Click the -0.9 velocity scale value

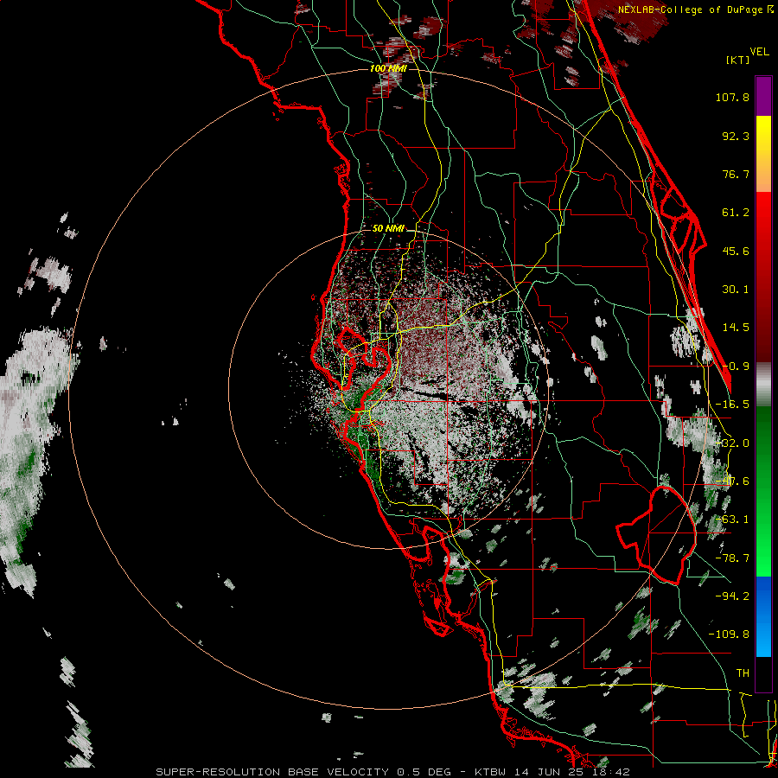pos(736,367)
